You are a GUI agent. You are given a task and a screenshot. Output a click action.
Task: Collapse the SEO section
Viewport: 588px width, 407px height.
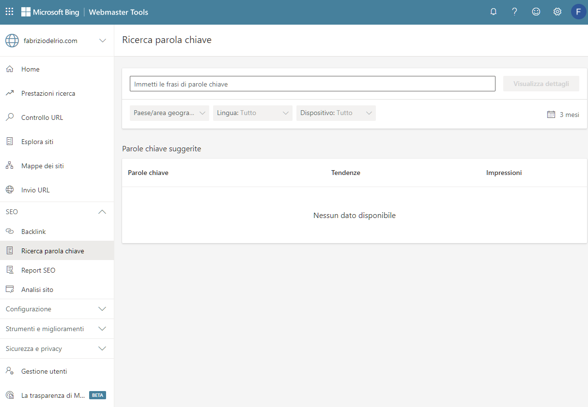(x=102, y=212)
